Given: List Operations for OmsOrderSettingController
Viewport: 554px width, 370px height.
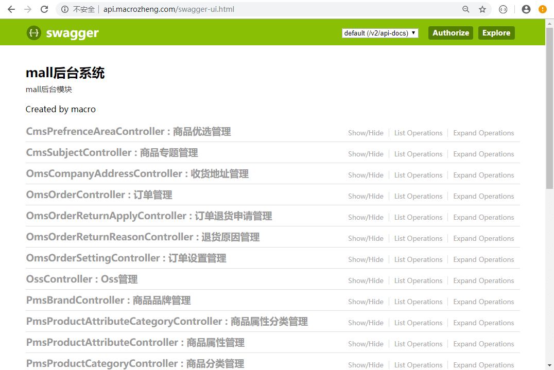Looking at the screenshot, I should [x=418, y=259].
